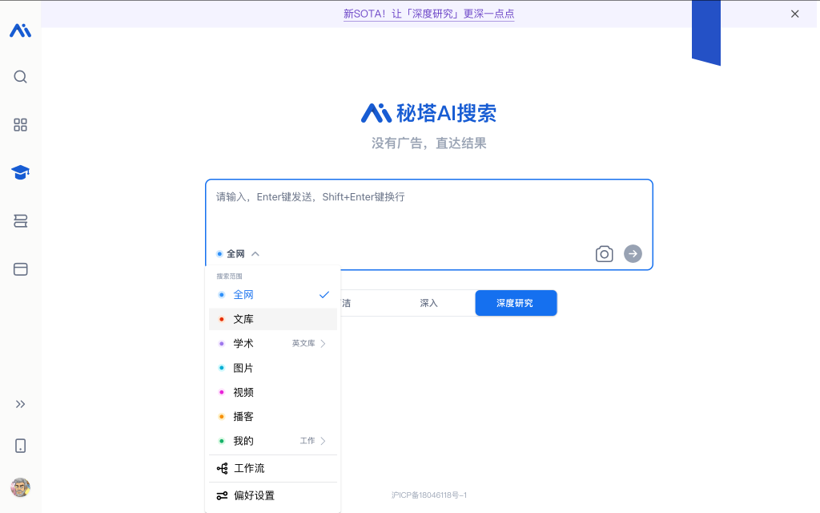Click the workflow node icon beside 工作流
Screen dimensions: 820x513
(223, 468)
